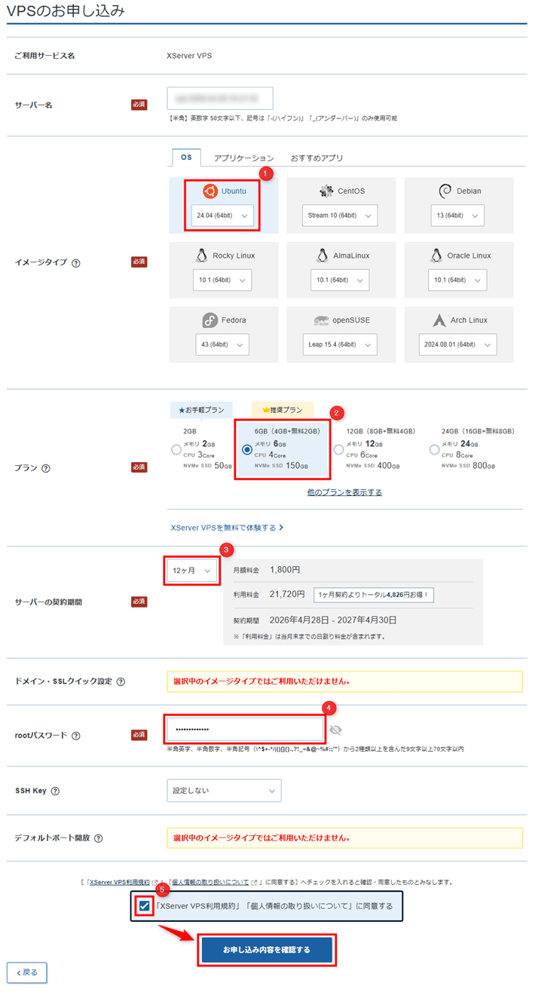
Task: Click service name XServer VPS text
Action: tap(190, 55)
